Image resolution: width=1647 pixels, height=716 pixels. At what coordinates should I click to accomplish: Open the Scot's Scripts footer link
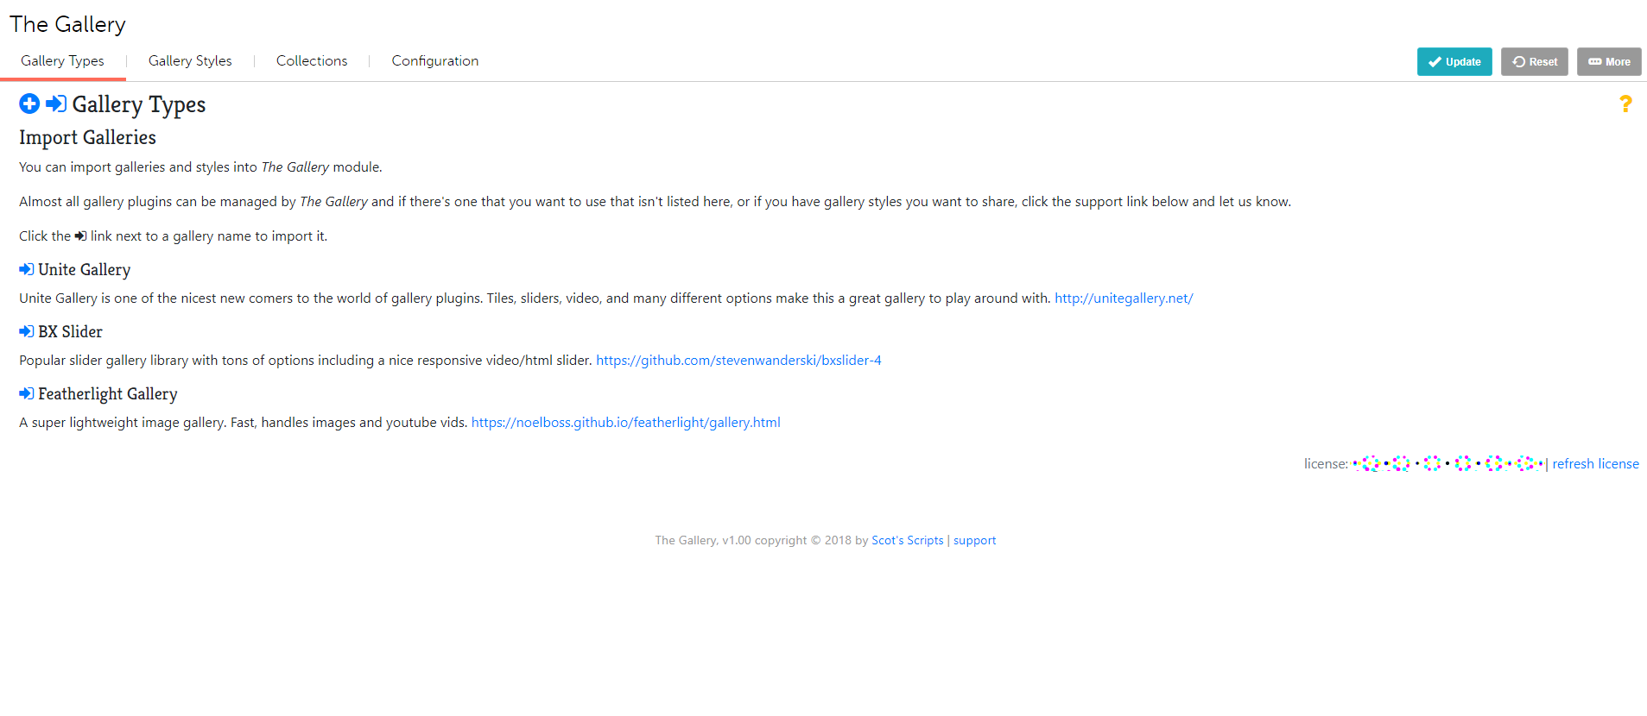pos(907,541)
